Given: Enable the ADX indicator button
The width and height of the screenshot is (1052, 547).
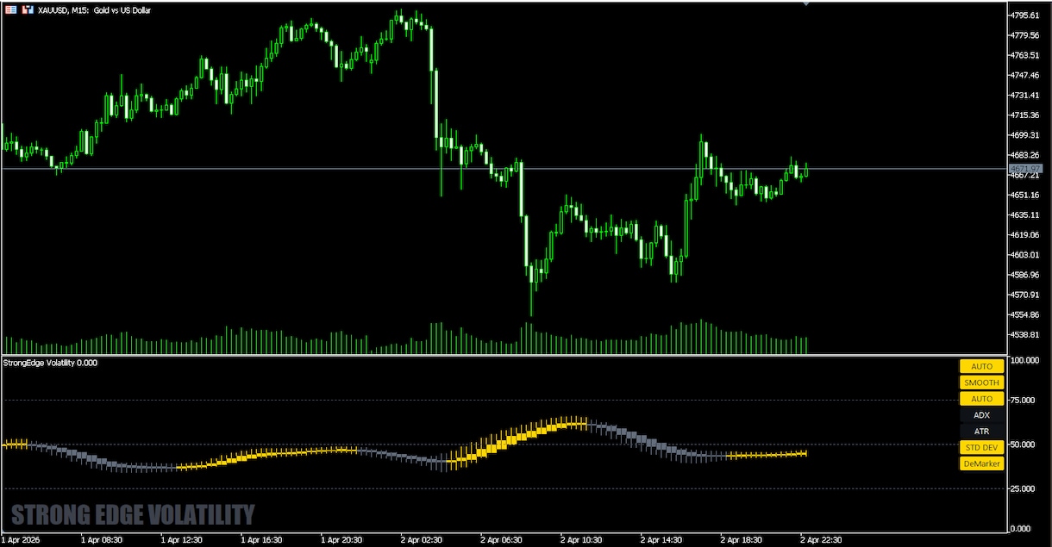Looking at the screenshot, I should point(981,415).
